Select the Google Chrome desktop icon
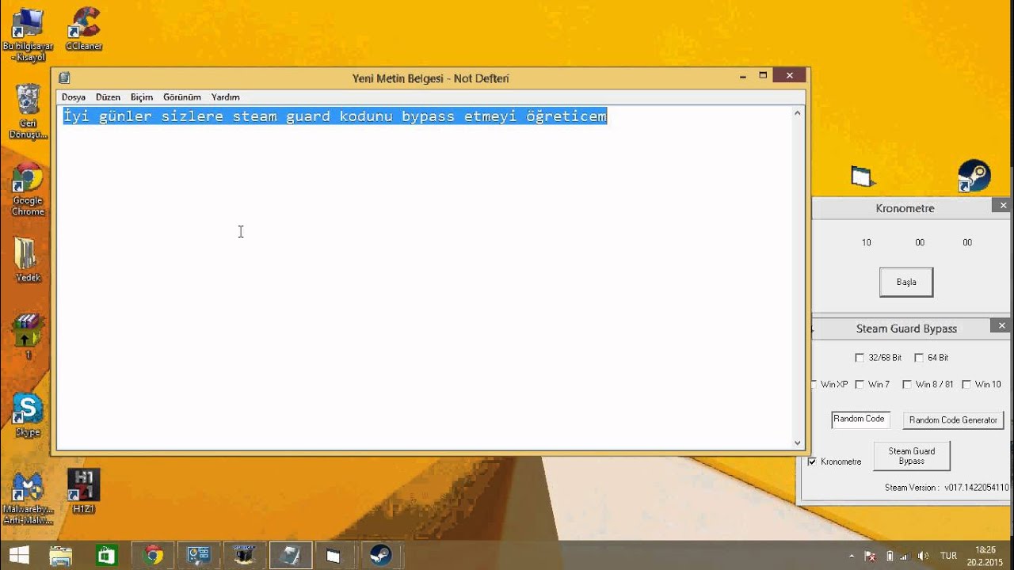Viewport: 1014px width, 570px height. 28,188
